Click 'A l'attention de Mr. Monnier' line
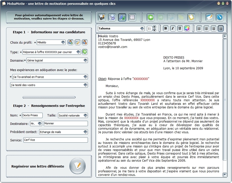The image size is (232, 183). [183, 61]
